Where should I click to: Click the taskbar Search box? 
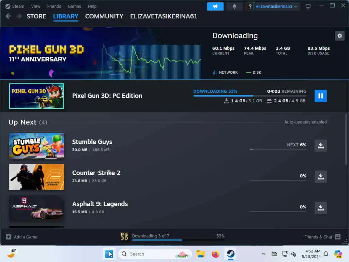pos(155,254)
